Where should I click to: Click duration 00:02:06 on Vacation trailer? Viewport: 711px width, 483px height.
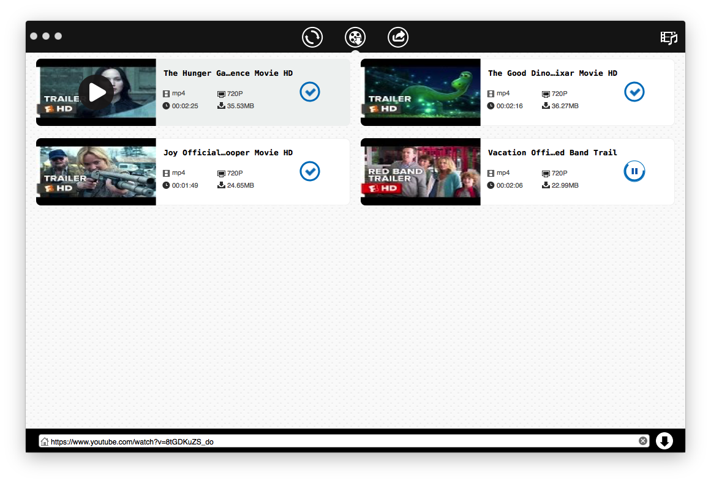(510, 186)
